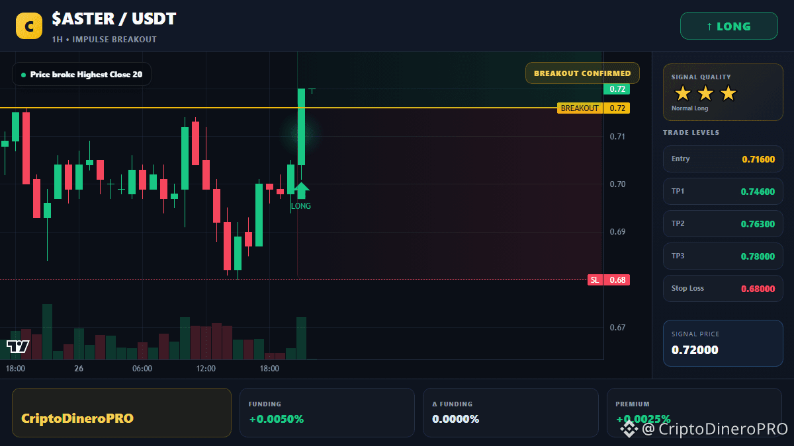Click the $ASTER / USDT title

(x=114, y=19)
